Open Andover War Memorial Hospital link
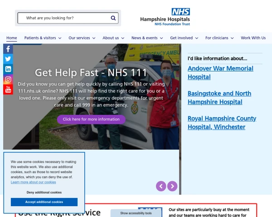The height and width of the screenshot is (217, 272). (220, 72)
